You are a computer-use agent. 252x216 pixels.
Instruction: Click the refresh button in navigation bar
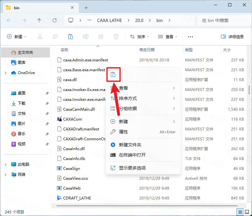(55, 20)
